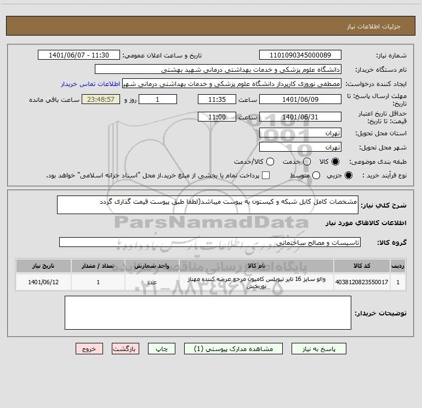
Task: Click product code cell 403812082355​0017
Action: [362, 282]
